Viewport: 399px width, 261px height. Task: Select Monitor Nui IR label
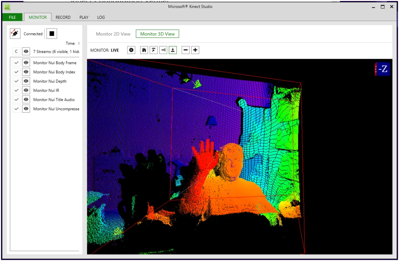coord(46,90)
